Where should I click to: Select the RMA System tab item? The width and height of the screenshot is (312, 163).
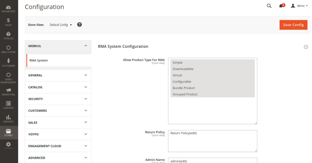59,60
